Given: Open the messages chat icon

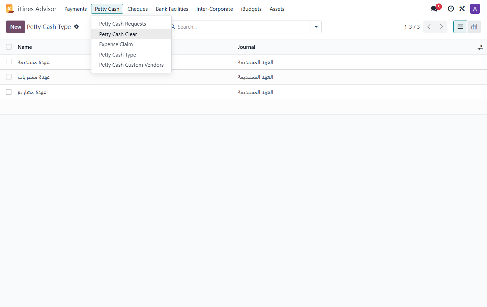Looking at the screenshot, I should coord(434,9).
